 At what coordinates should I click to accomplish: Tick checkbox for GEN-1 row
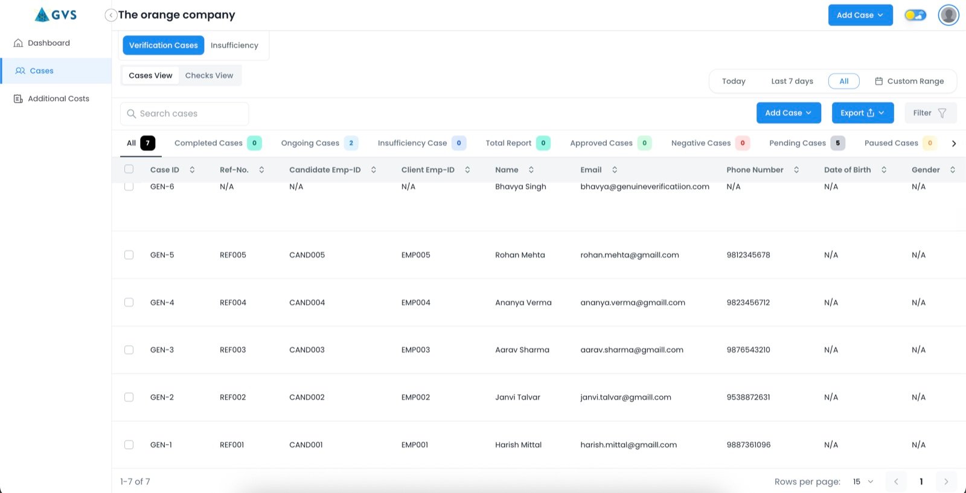(x=129, y=445)
